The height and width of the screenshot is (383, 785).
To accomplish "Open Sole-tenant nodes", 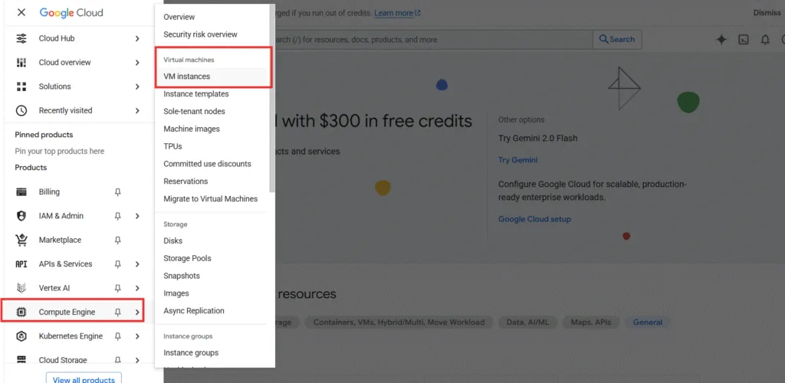I will click(194, 112).
